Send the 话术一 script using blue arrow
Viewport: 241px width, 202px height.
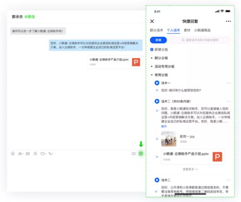[x=157, y=83]
